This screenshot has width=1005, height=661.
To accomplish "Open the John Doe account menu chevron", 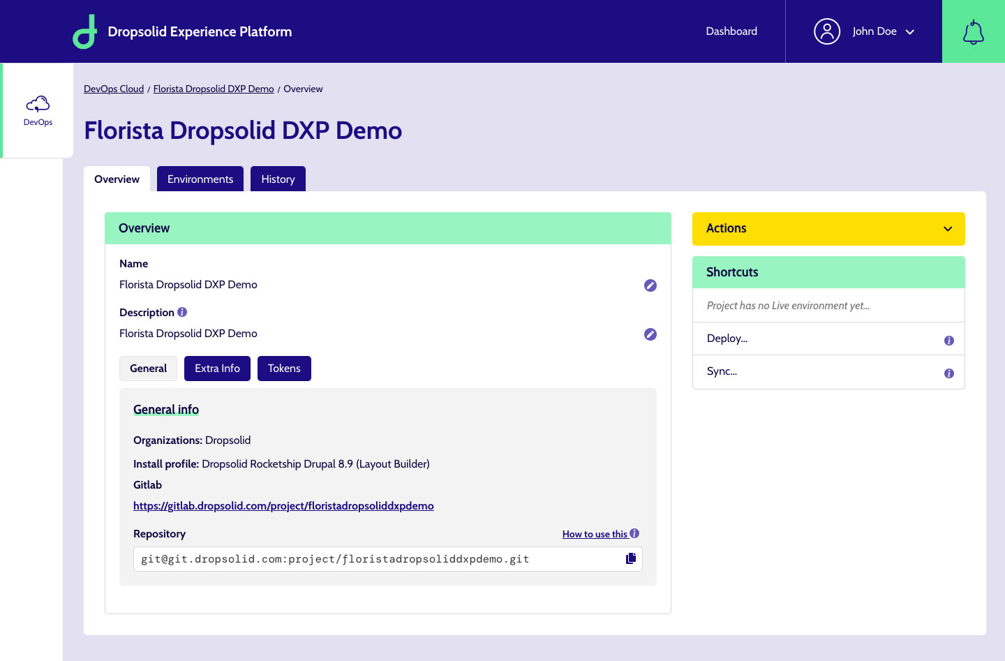I will [x=910, y=32].
